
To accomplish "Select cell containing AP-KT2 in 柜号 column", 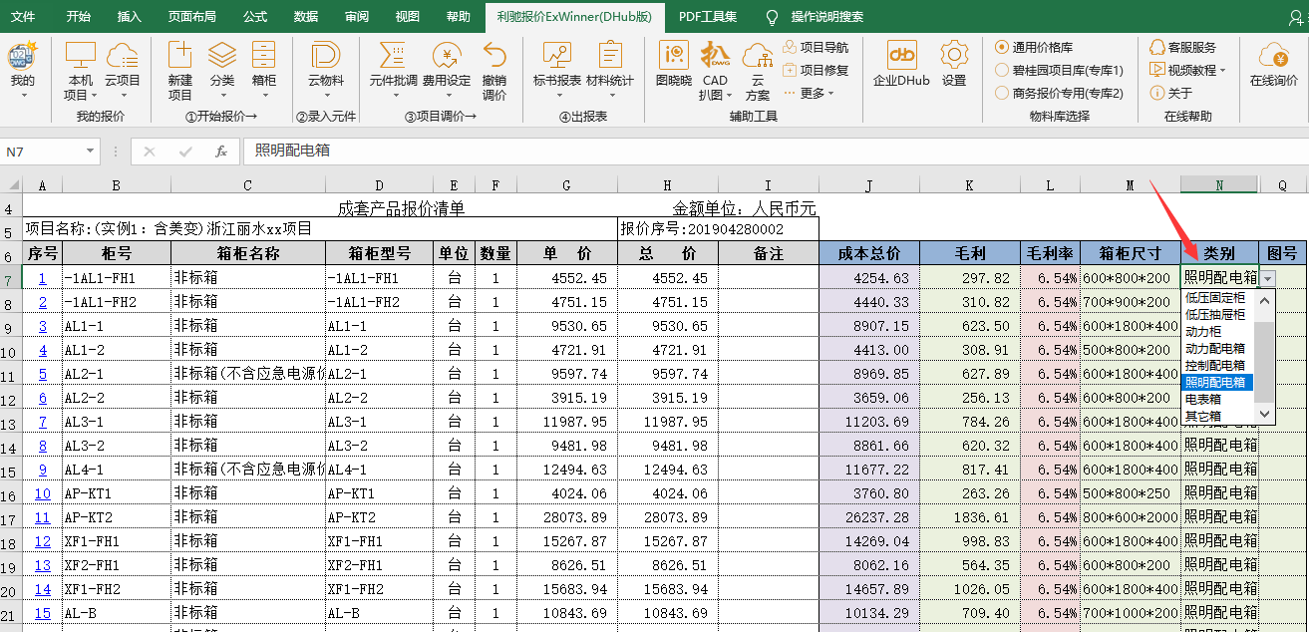I will 116,517.
